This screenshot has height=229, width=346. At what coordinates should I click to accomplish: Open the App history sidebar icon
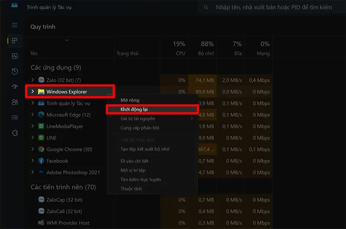click(x=15, y=71)
